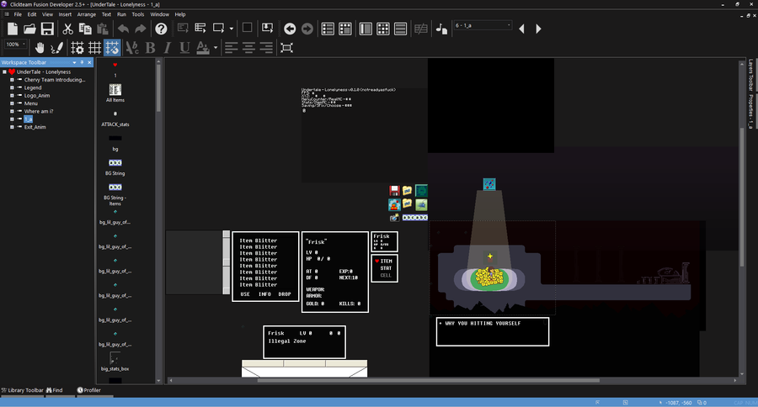Open the Arrange menu
Image resolution: width=758 pixels, height=407 pixels.
[87, 14]
